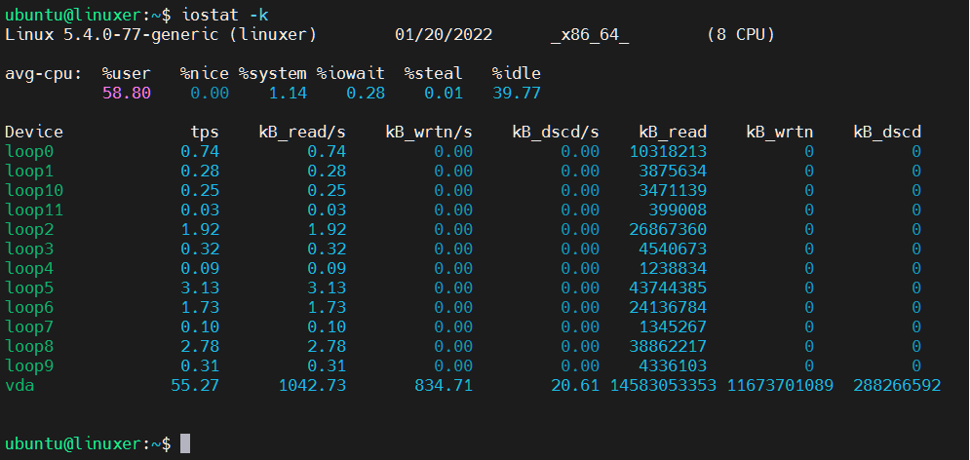This screenshot has width=970, height=460.
Task: Click loop0 kB_read value 10318213
Action: click(668, 151)
